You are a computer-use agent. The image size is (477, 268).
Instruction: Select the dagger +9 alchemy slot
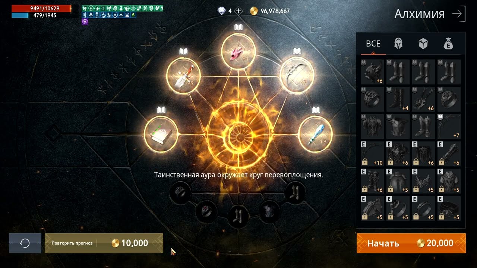pos(183,75)
